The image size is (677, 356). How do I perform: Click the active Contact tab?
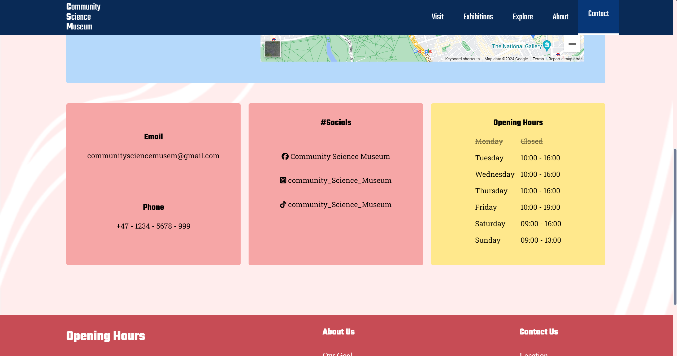coord(598,13)
